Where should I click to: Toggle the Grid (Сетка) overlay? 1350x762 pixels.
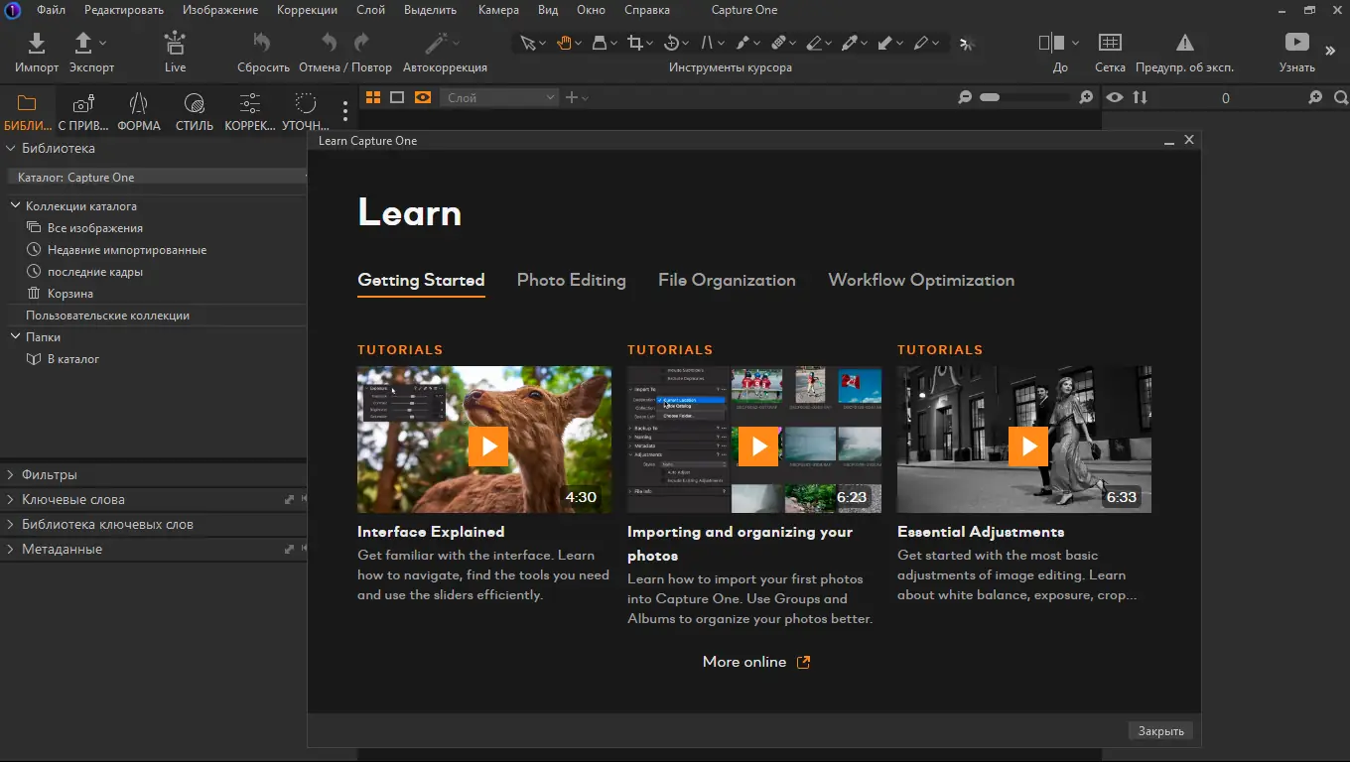point(1110,43)
